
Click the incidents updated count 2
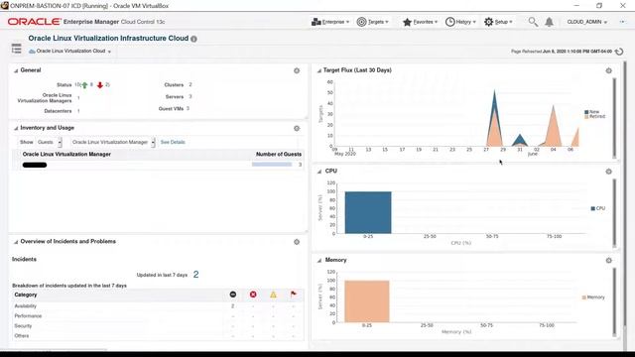[x=196, y=275]
